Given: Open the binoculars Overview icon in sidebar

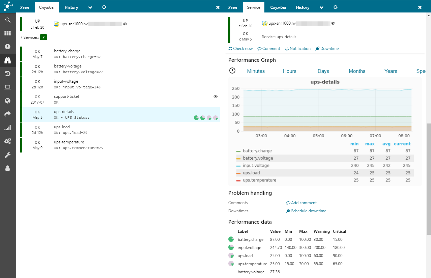Looking at the screenshot, I should click(x=7, y=60).
